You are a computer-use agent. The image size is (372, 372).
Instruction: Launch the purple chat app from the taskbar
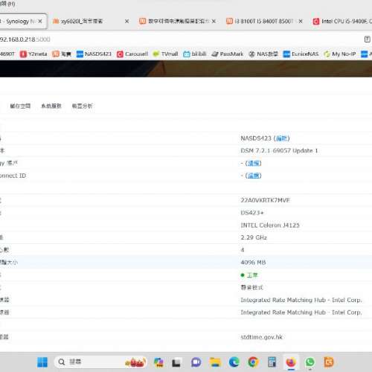(196, 362)
